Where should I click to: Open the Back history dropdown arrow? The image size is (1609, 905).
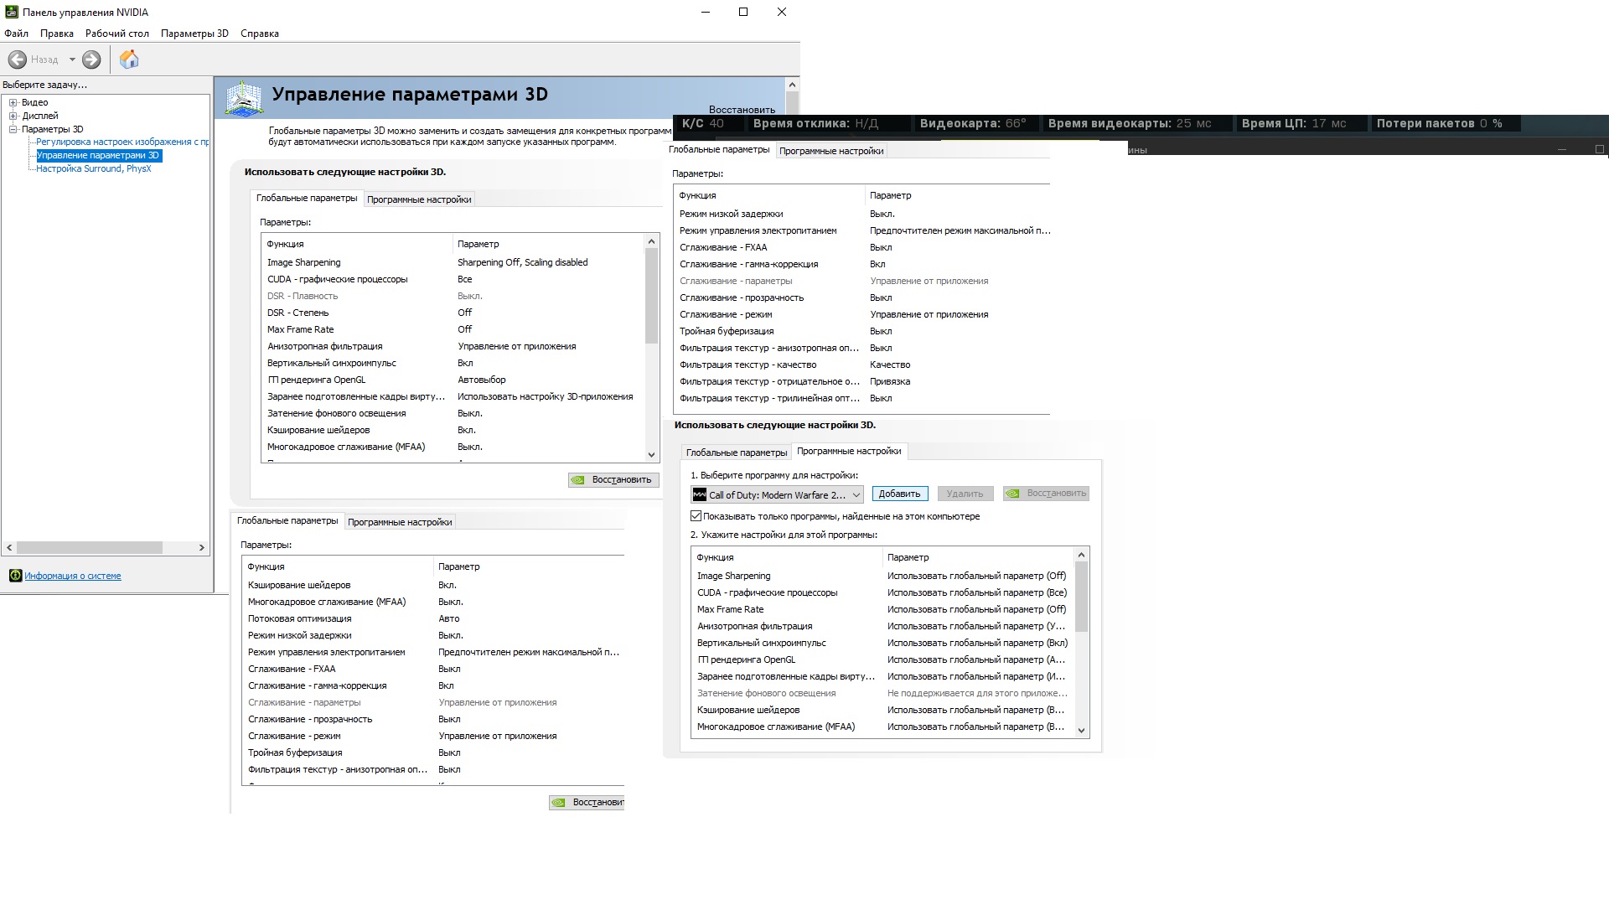(72, 59)
